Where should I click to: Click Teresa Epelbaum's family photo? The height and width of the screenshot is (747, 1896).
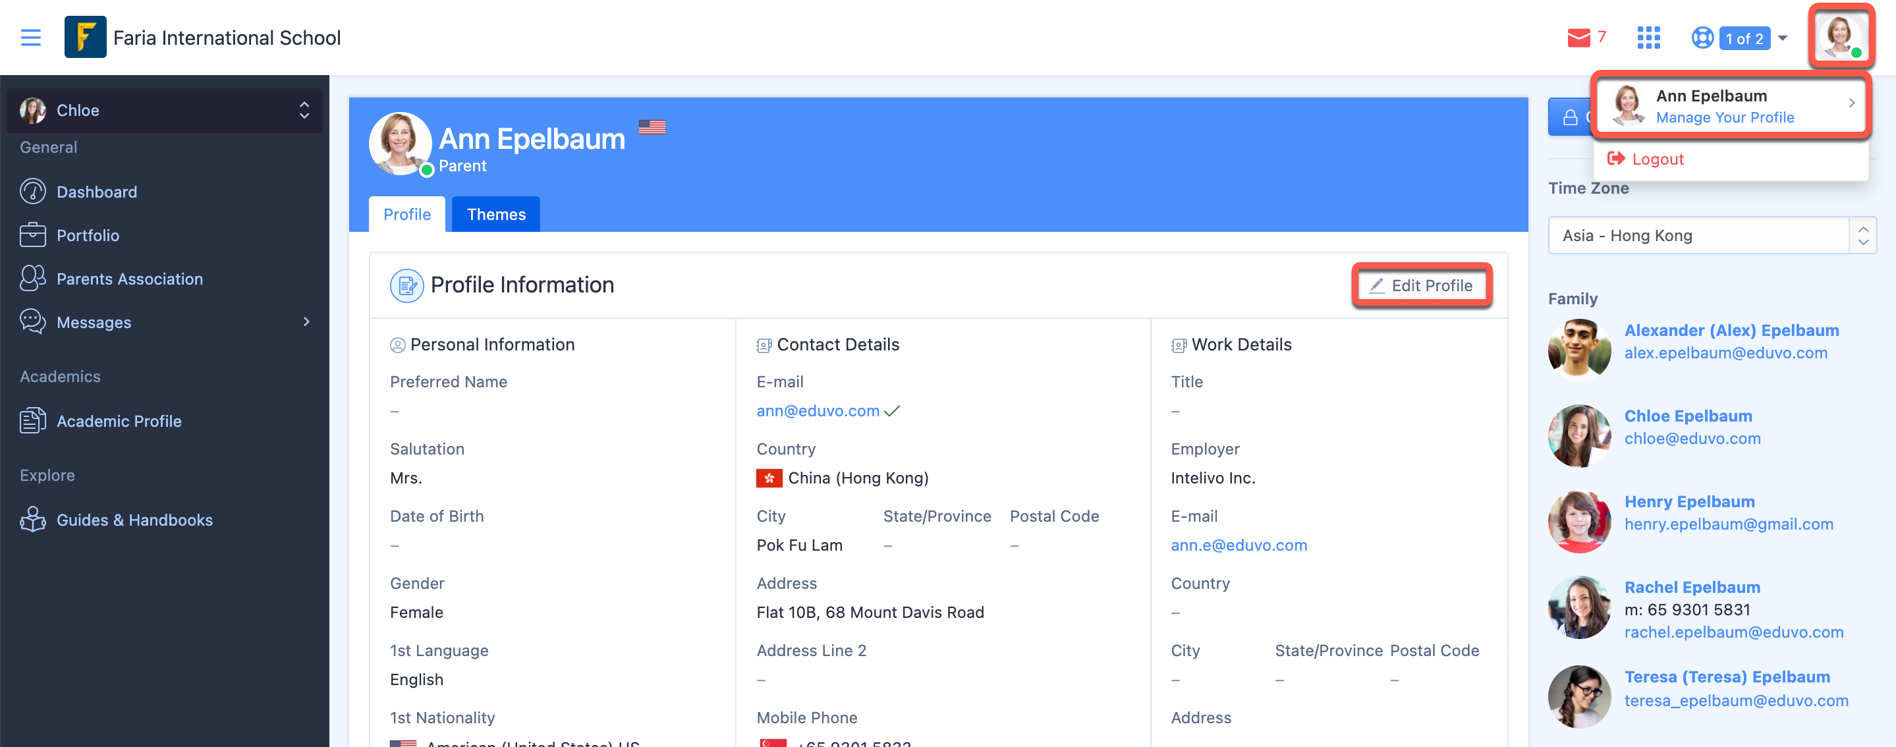point(1578,696)
